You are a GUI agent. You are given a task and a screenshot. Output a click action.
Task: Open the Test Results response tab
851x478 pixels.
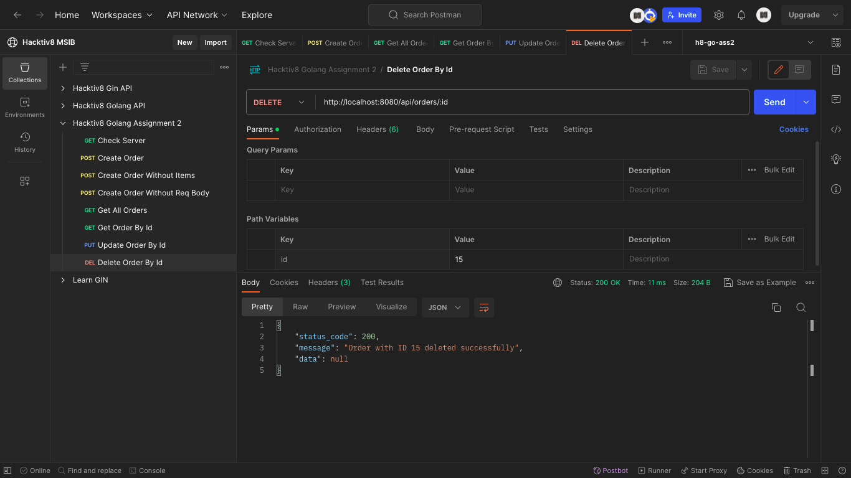(382, 283)
